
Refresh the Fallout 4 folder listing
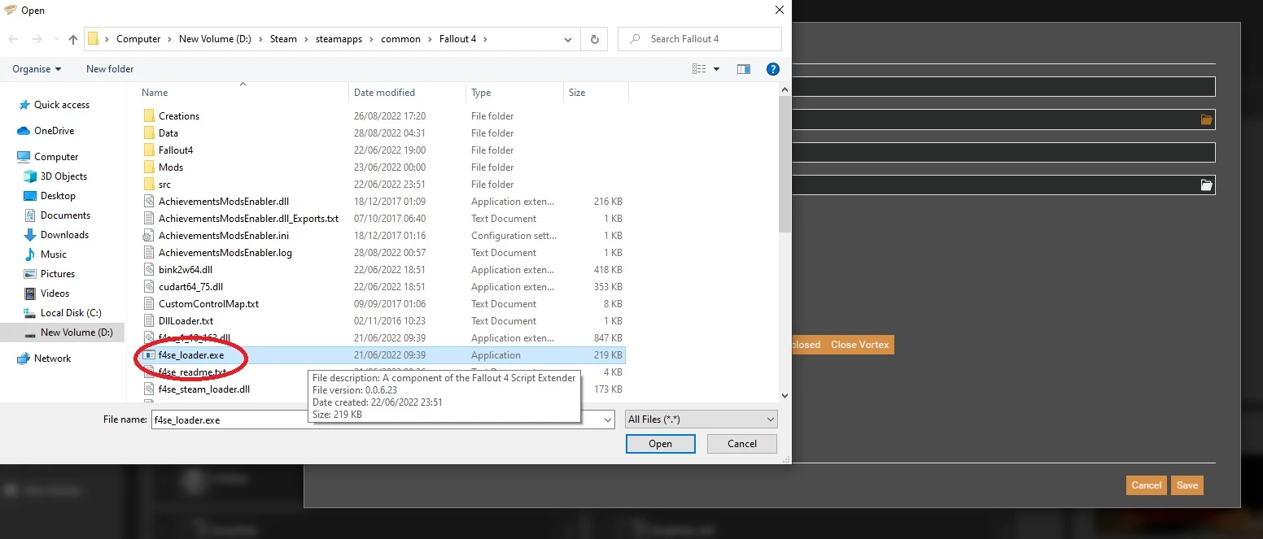click(594, 39)
